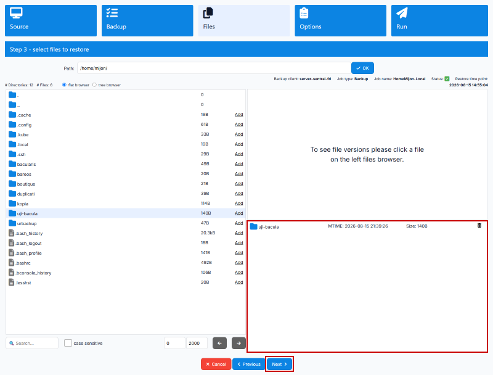The width and height of the screenshot is (493, 375).
Task: Click the limit field showing 2000
Action: [x=197, y=343]
